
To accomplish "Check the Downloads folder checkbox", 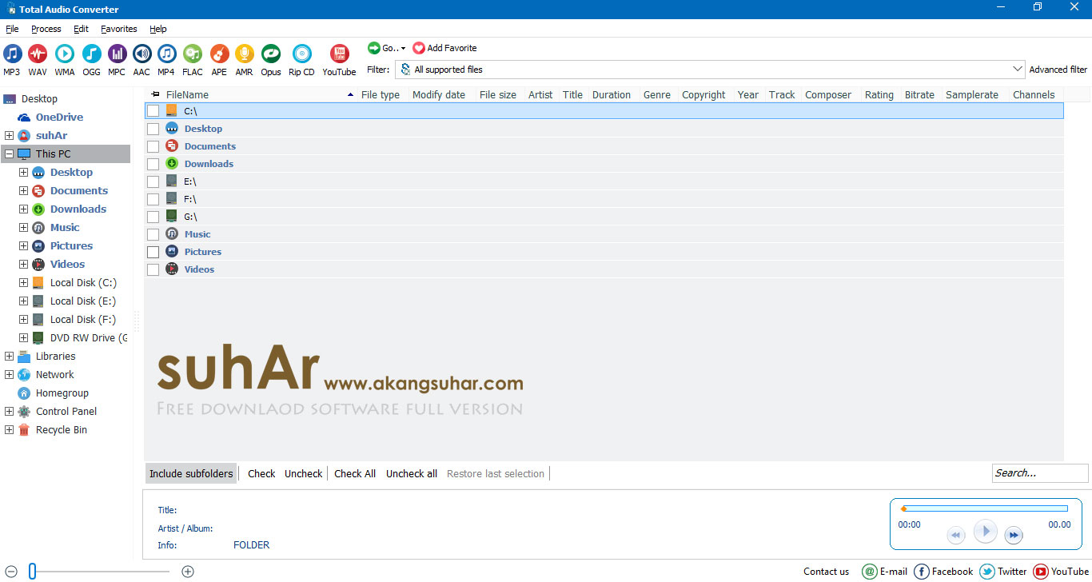I will click(153, 163).
